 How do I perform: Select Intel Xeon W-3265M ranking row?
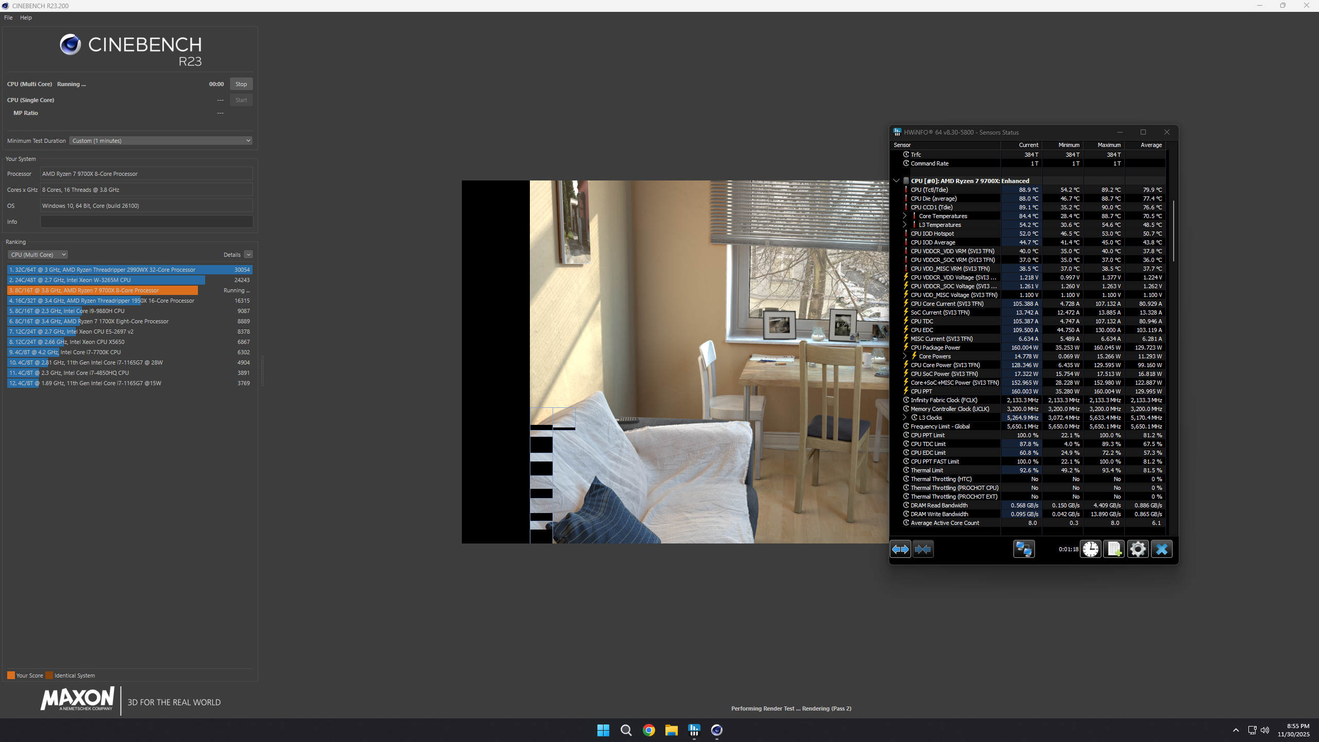click(x=129, y=280)
